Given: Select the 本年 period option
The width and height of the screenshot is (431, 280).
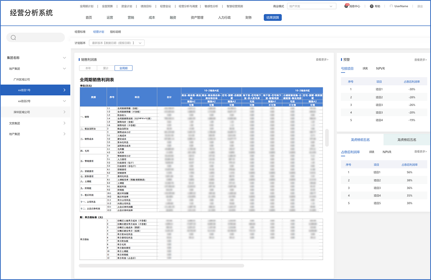Looking at the screenshot, I should coord(88,68).
